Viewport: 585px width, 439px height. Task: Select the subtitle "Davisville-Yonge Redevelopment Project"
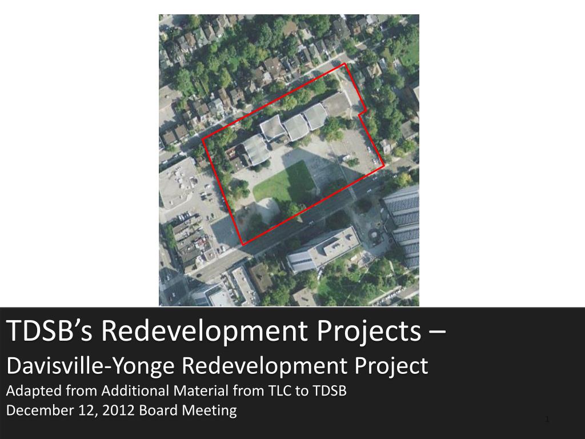217,365
